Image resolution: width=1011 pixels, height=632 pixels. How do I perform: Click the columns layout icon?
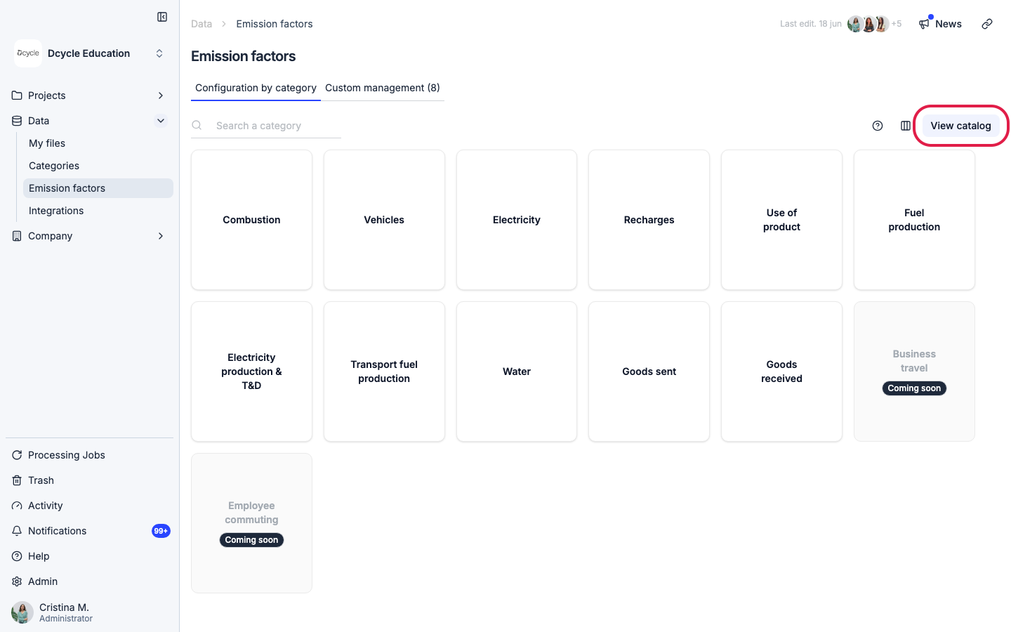click(906, 126)
